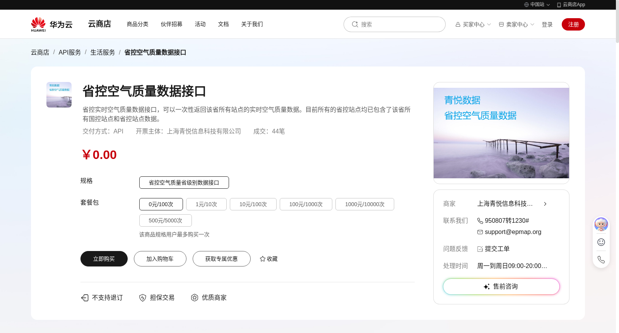The image size is (619, 333).
Task: Click 获取专属优惠 button
Action: coord(222,259)
